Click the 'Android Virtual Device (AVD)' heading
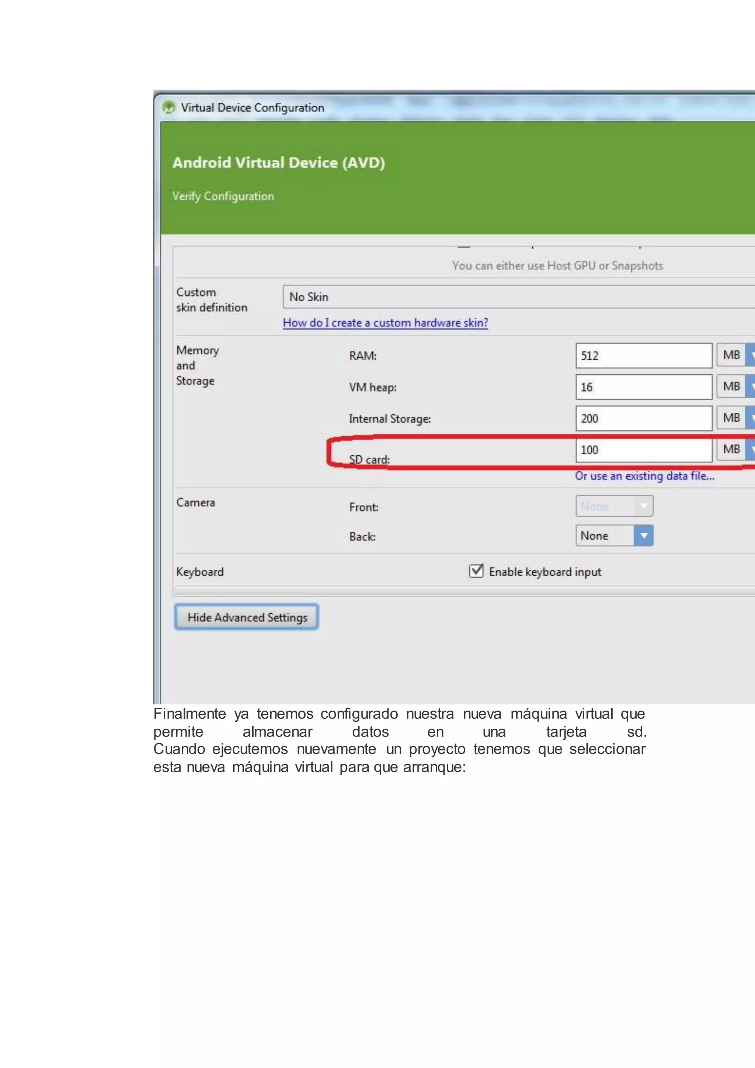 click(278, 163)
